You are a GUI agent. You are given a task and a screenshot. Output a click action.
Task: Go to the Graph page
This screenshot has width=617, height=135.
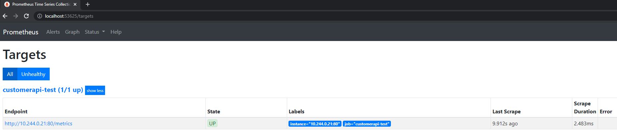coord(72,32)
